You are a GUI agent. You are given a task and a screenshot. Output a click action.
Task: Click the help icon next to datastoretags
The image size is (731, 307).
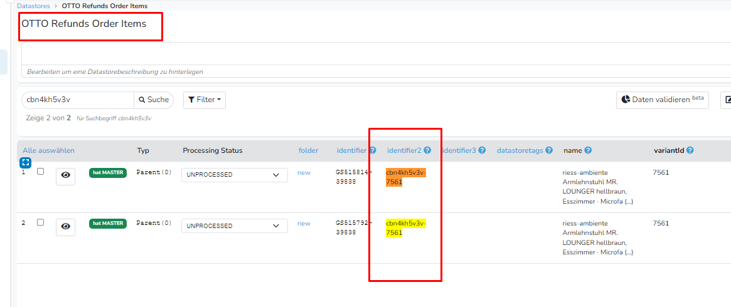point(549,150)
